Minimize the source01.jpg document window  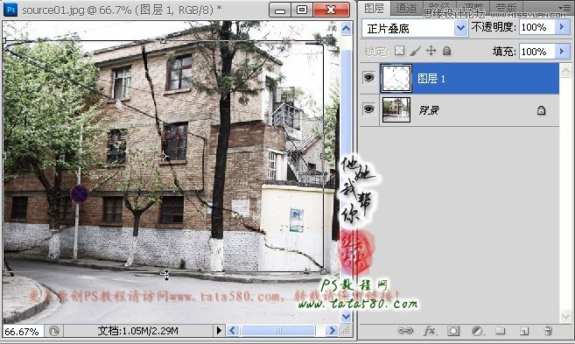[280, 10]
